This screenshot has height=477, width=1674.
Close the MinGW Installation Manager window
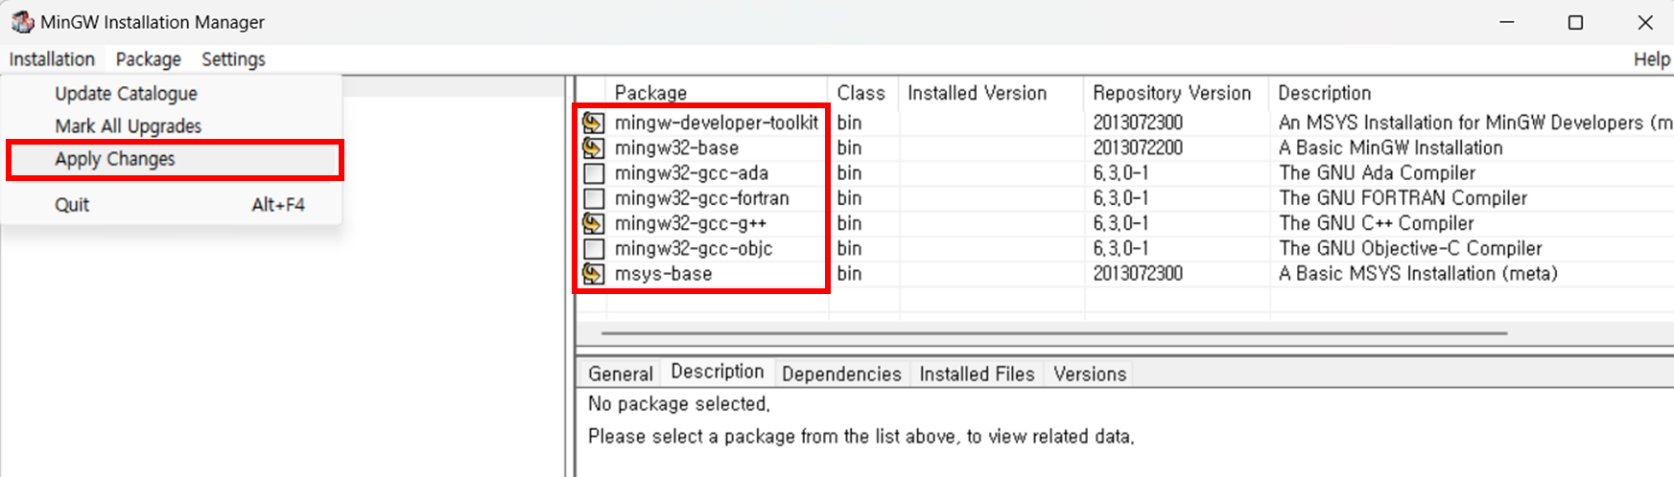tap(1644, 22)
